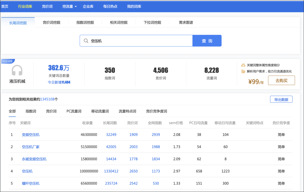The width and height of the screenshot is (304, 192).
Task: Select the 流量特点词 filter tab
Action: coord(127,111)
